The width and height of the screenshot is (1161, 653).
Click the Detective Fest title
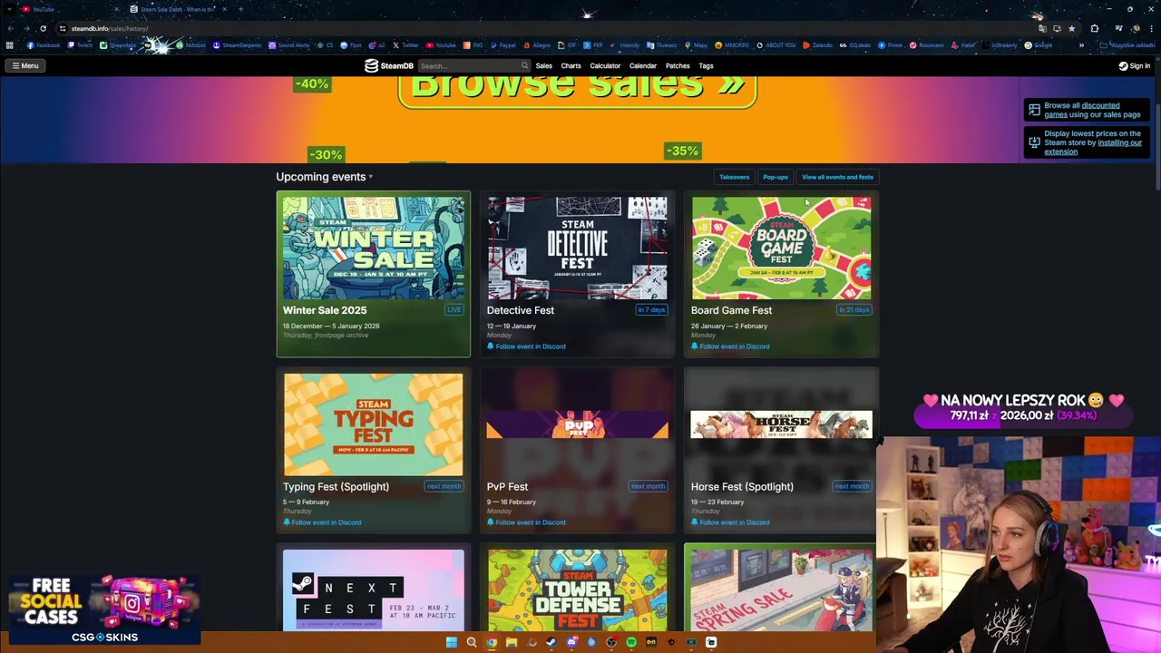click(x=520, y=310)
